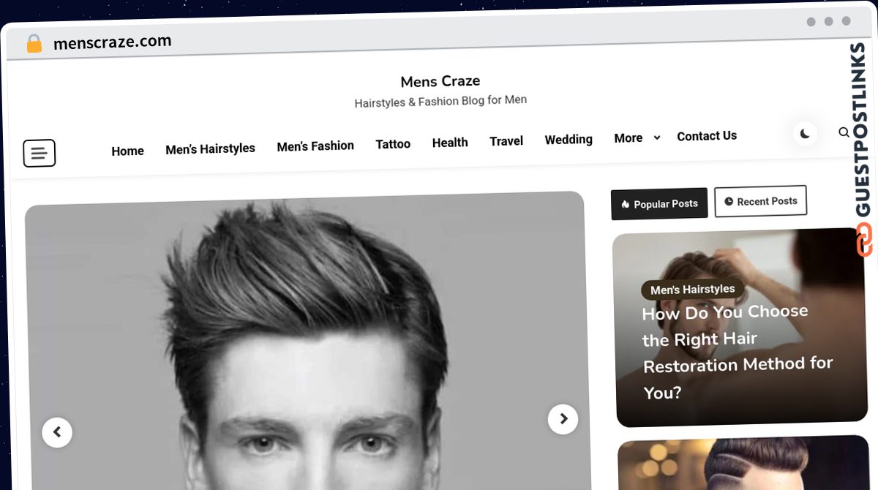Viewport: 878px width, 490px height.
Task: Open Men's Fashion menu item
Action: click(315, 146)
